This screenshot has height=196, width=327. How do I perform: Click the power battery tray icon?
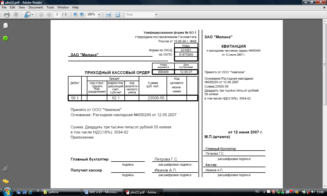tap(304, 192)
